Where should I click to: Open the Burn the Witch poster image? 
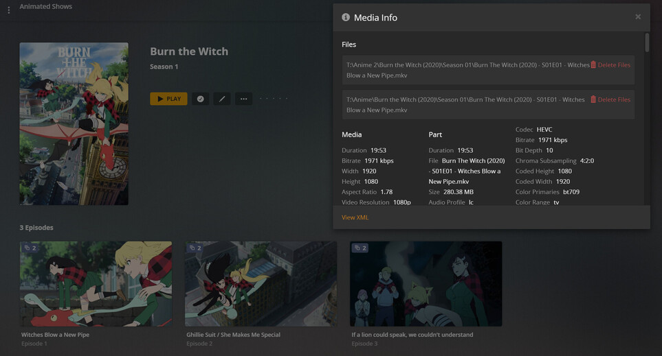point(74,124)
